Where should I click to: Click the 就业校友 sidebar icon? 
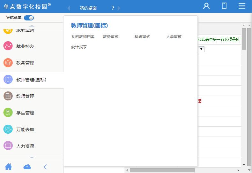pyautogui.click(x=8, y=46)
